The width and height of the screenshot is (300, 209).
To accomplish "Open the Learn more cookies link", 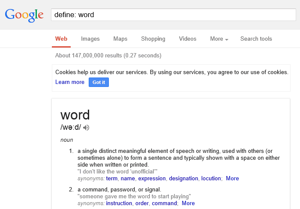I will click(x=70, y=82).
